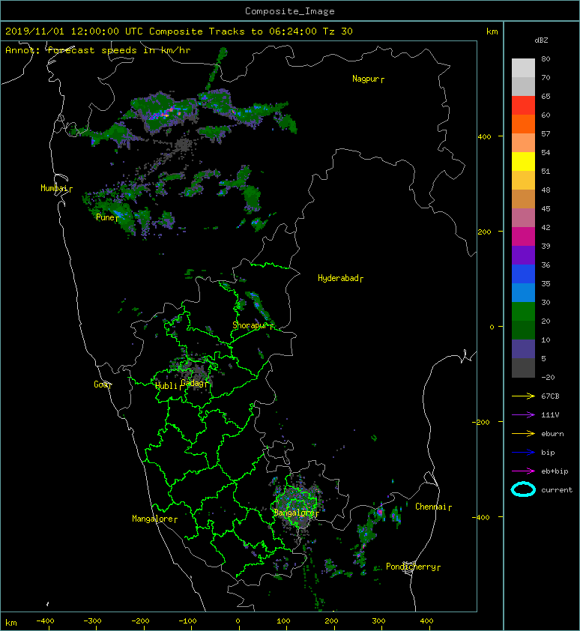Screen dimensions: 580x631
Task: Click the Pondicherry city label
Action: coord(411,567)
